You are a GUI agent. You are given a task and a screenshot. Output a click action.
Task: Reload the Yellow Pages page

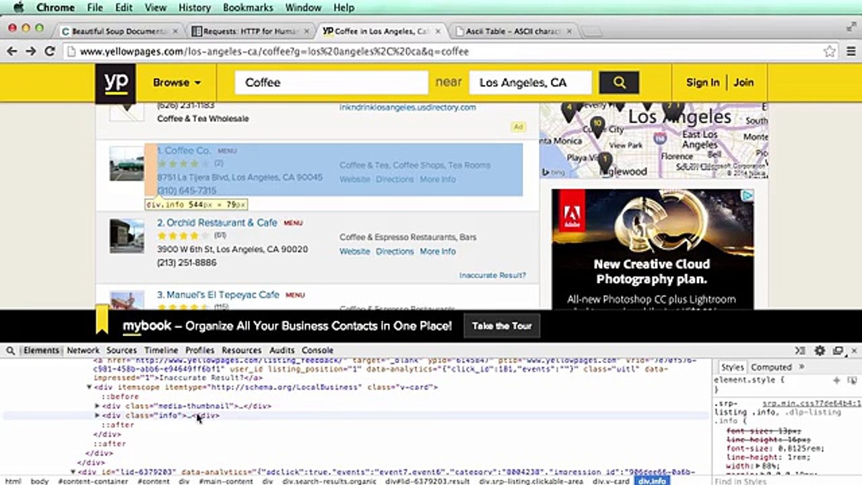[x=50, y=51]
